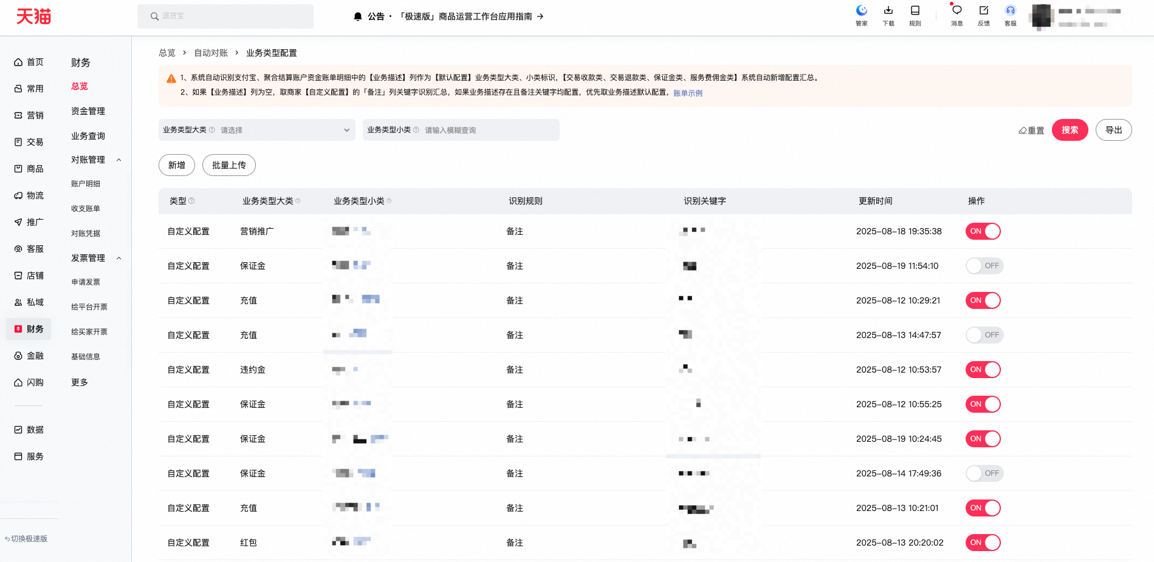Open 数据 in the sidebar
The image size is (1154, 562).
[29, 430]
